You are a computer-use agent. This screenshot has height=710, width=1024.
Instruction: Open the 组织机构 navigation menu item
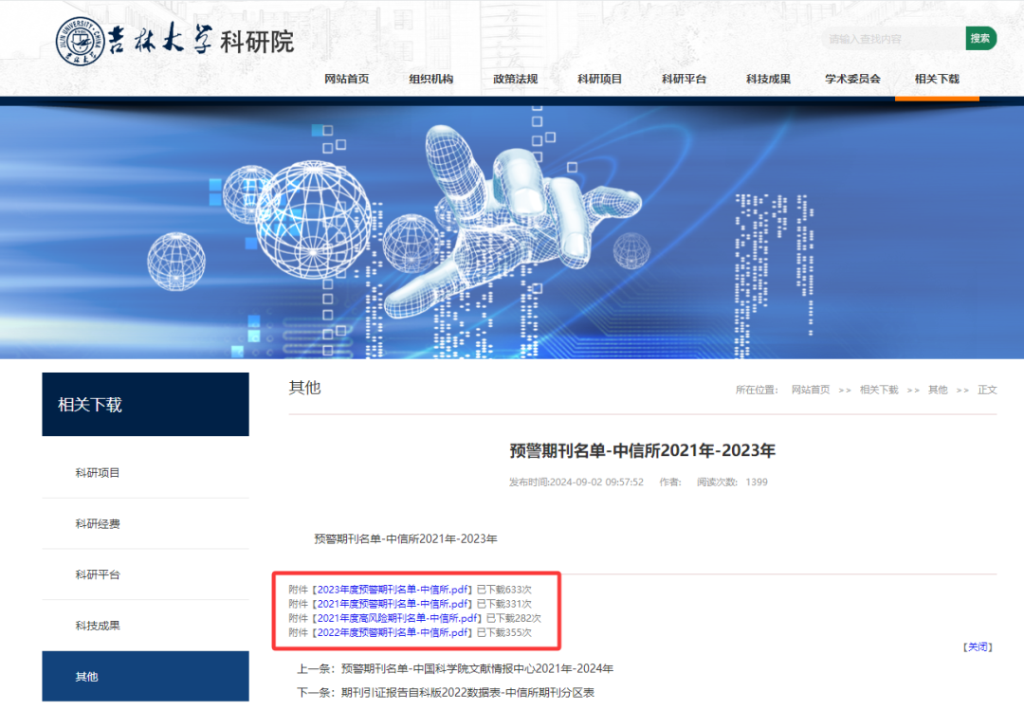click(431, 79)
